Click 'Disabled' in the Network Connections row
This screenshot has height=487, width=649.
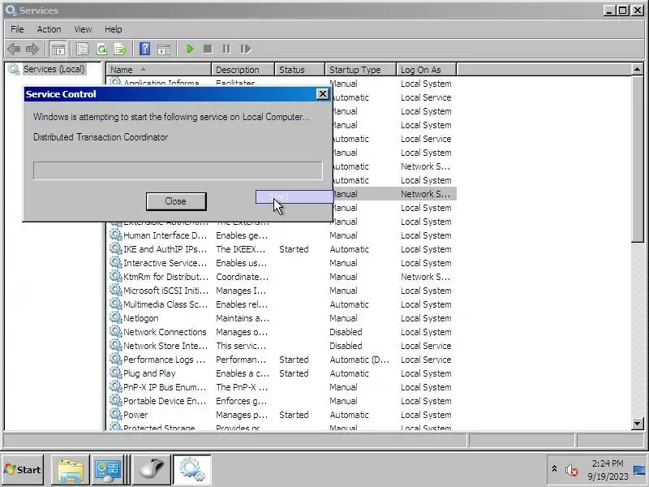point(346,332)
